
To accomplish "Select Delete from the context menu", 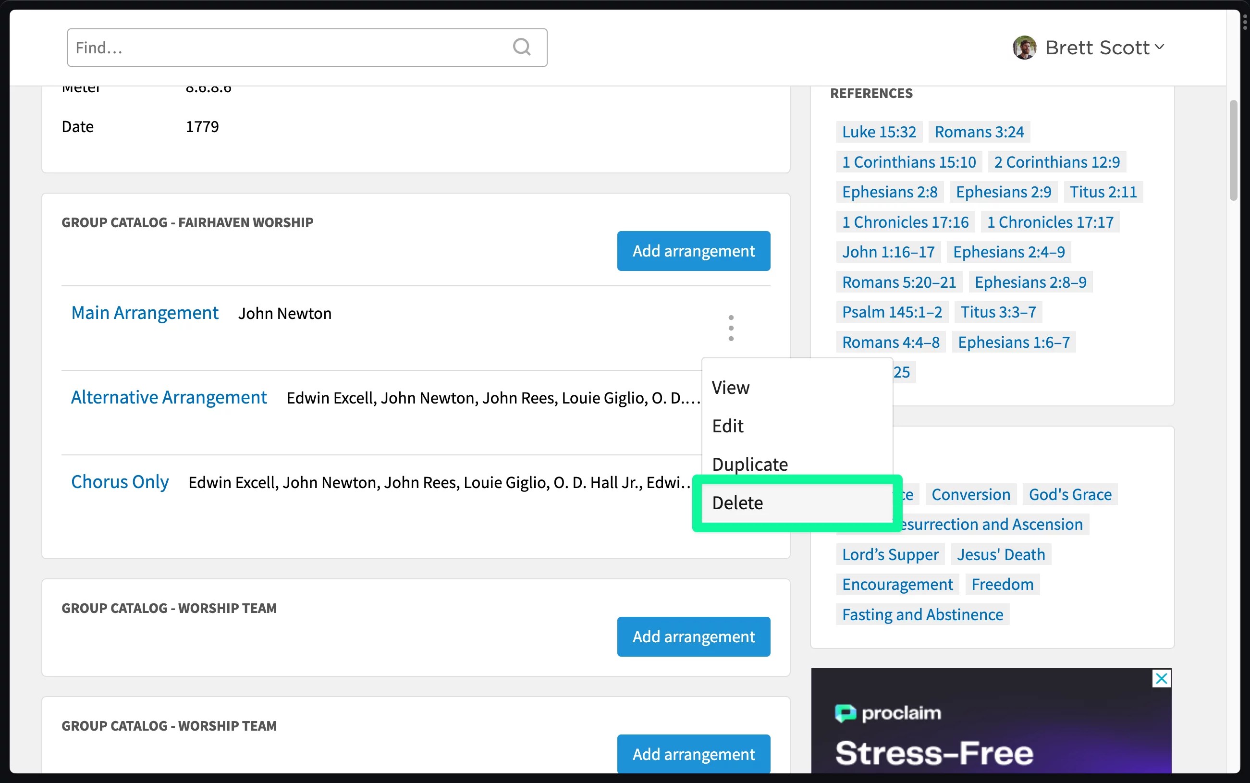I will 737,503.
